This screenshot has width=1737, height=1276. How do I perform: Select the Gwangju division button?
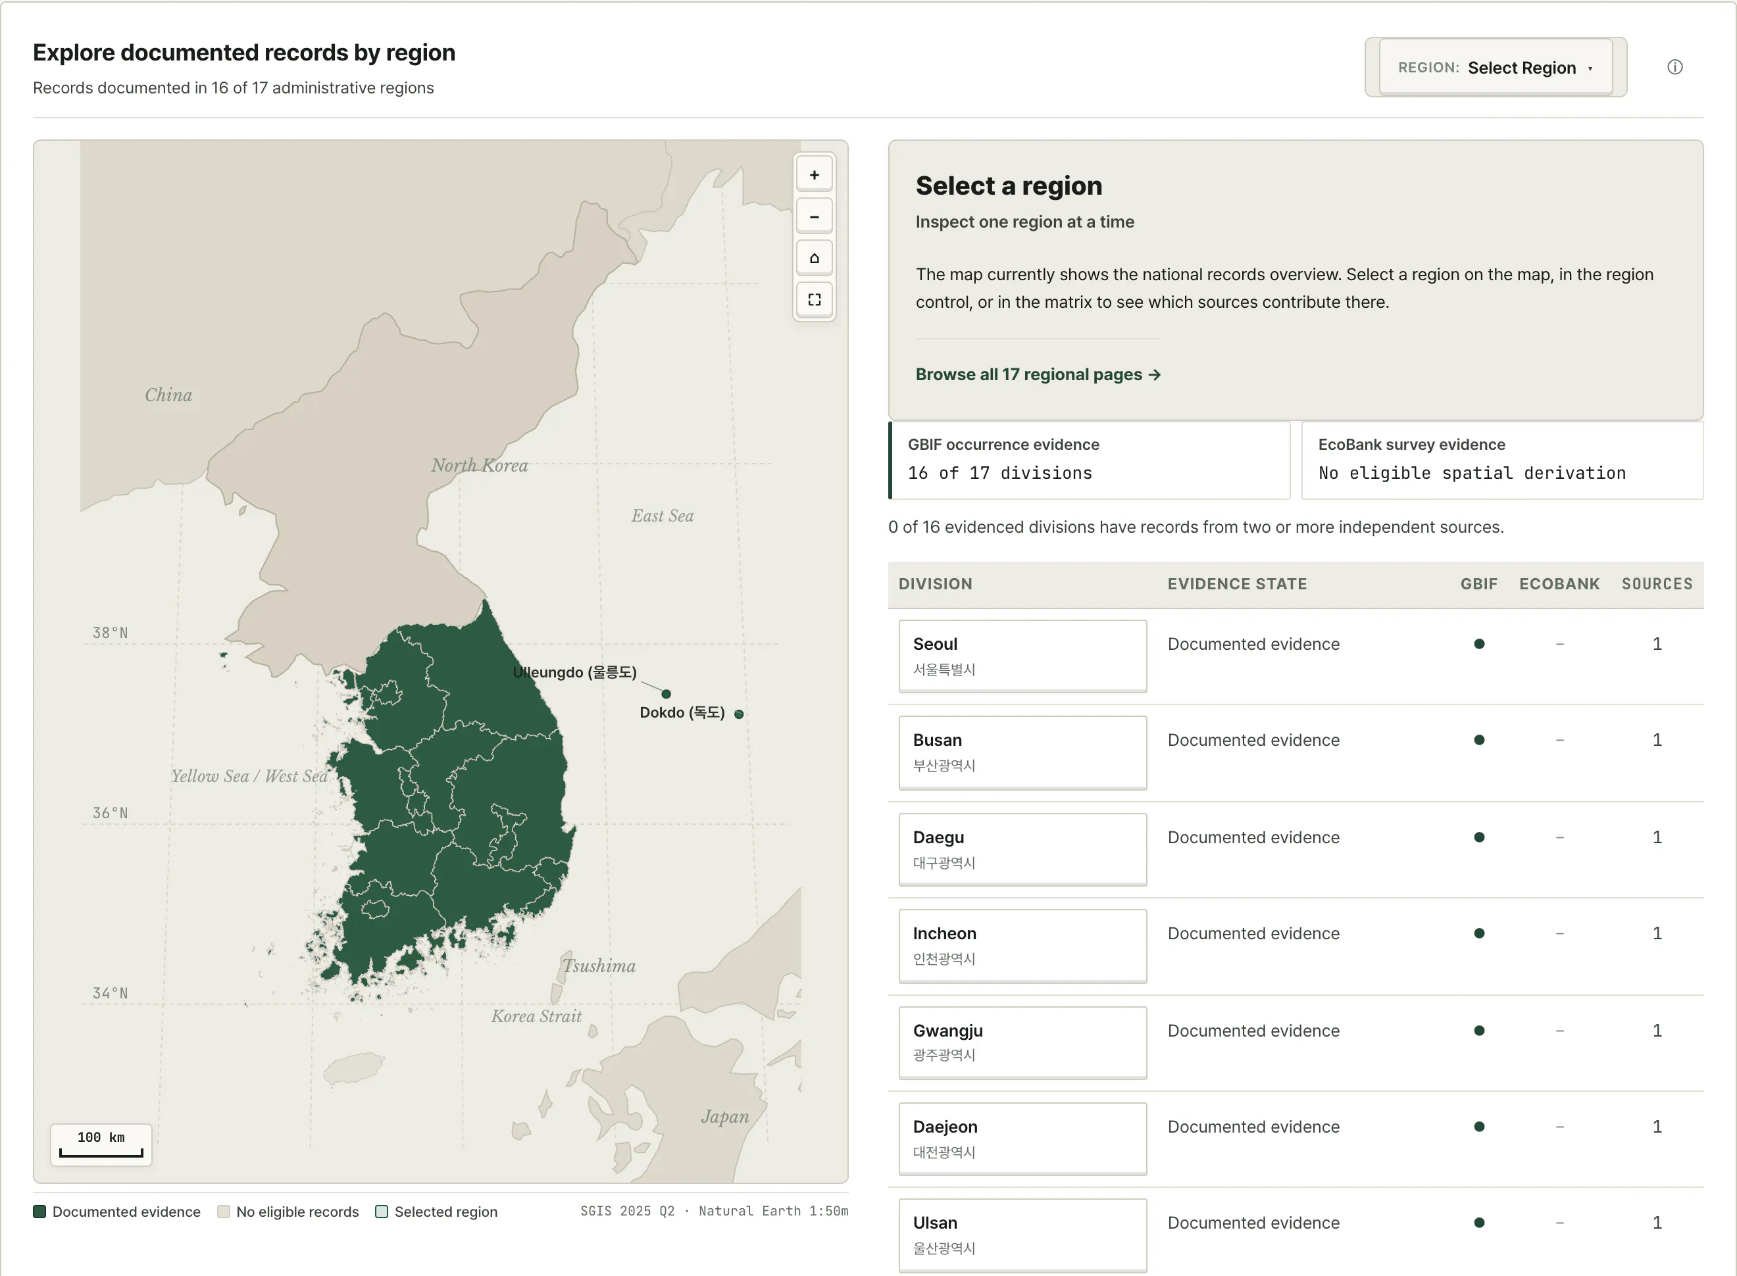[x=1022, y=1042]
